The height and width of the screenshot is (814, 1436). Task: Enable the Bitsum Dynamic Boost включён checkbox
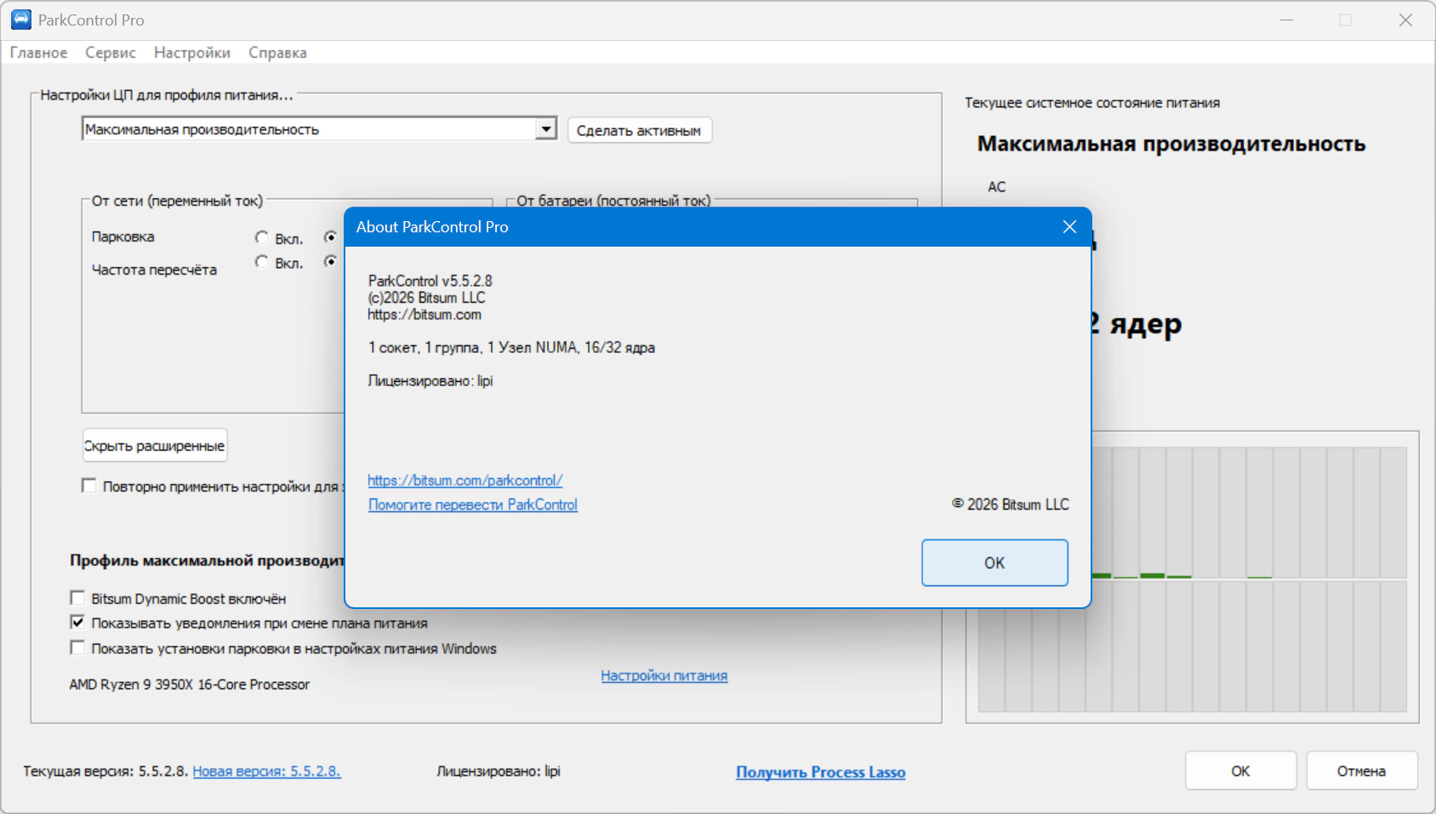point(77,598)
